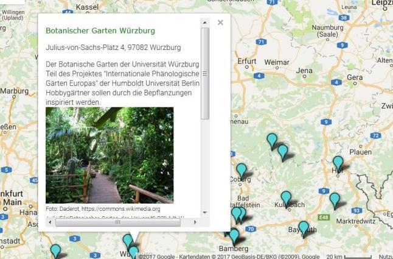393x259 pixels.
Task: Select the map marker at Coburg
Action: (242, 171)
